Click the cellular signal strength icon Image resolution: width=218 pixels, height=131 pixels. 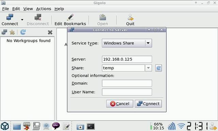pos(172,126)
